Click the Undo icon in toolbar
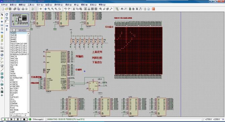Viewport: 225px width, 122px height. coord(65,9)
